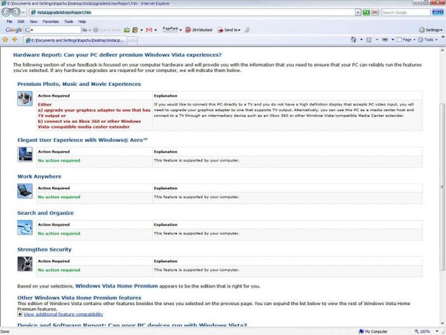Screen dimensions: 446x335
Task: Open Favorites Center with the star icon
Action: pos(5,40)
